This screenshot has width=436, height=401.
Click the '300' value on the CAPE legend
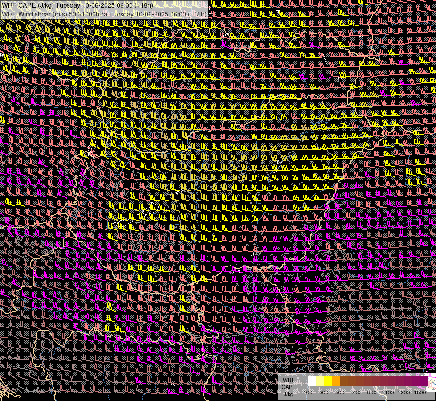tap(324, 393)
